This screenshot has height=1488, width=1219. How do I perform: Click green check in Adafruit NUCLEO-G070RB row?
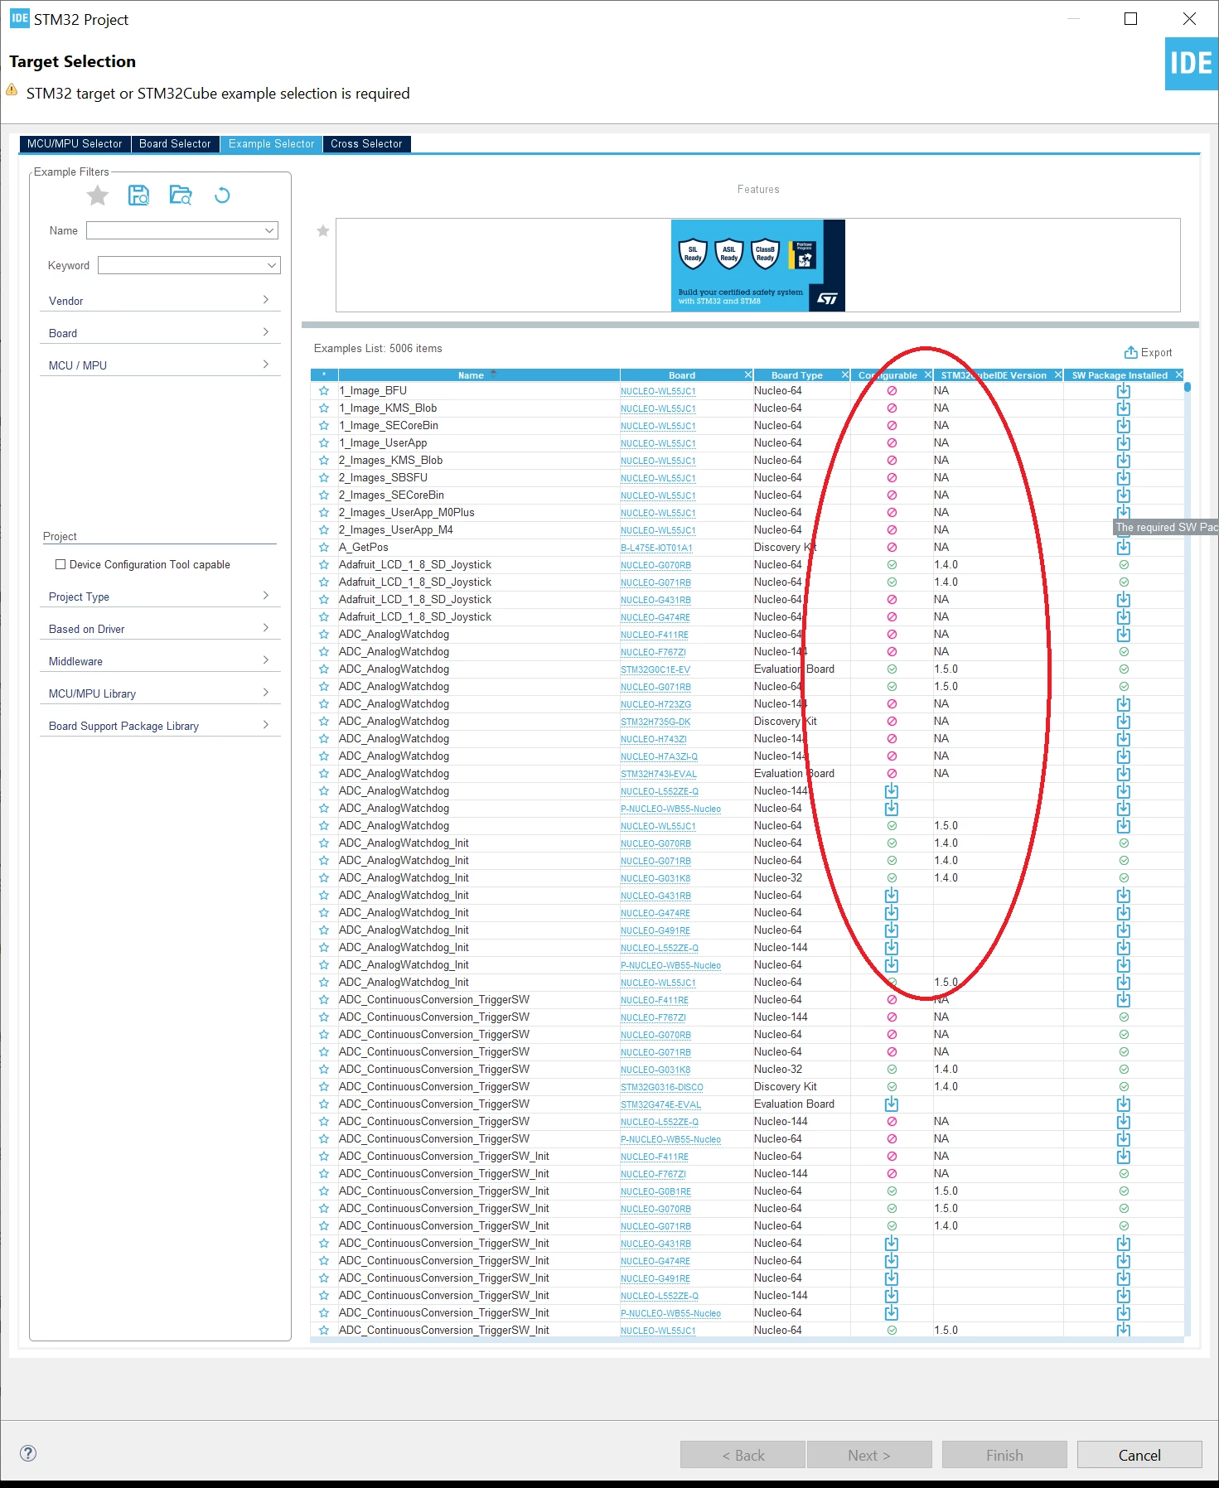pos(892,565)
